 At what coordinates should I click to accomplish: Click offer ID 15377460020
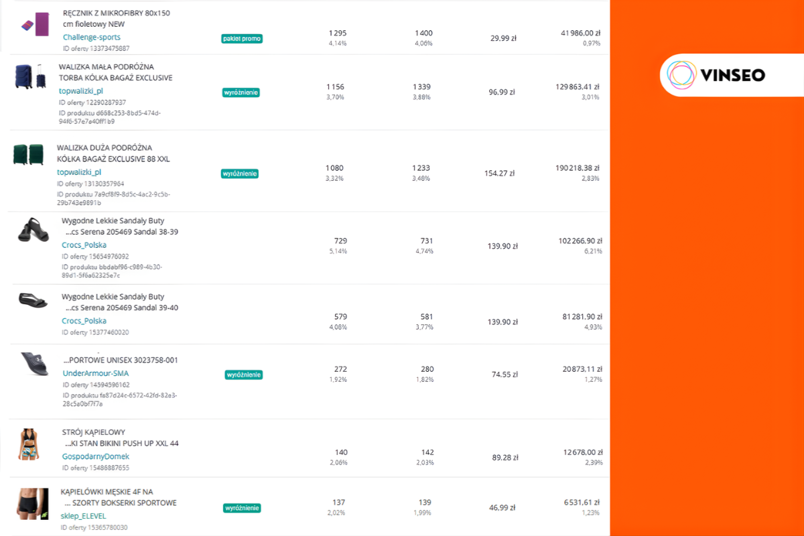pos(95,332)
